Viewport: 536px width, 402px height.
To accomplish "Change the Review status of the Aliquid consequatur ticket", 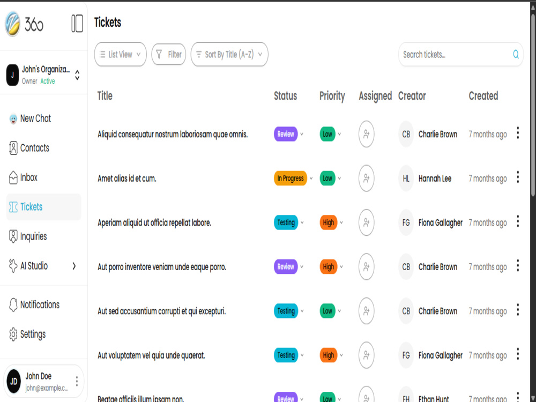I will point(288,134).
